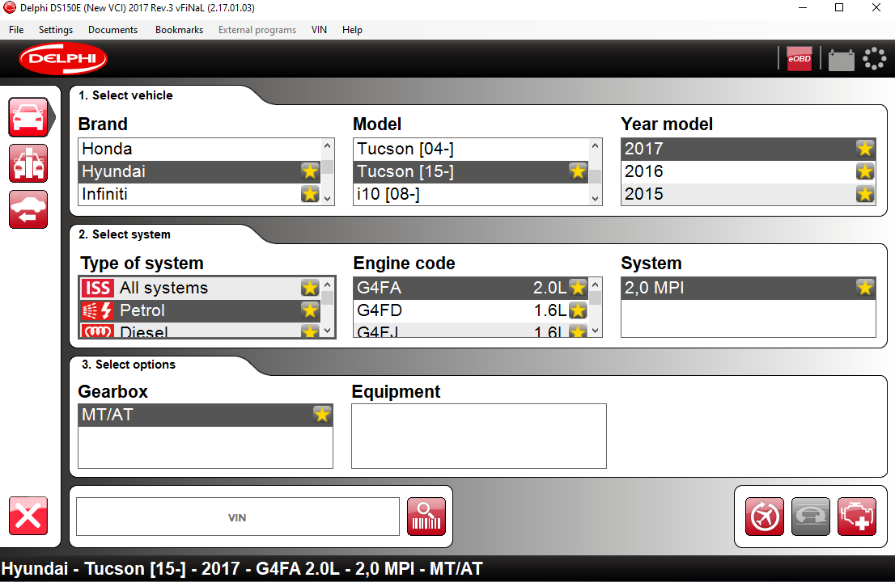895x582 pixels.
Task: Select the single-car vehicle selection icon
Action: (28, 117)
